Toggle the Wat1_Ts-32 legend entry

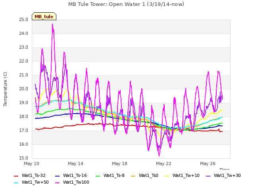(30, 175)
